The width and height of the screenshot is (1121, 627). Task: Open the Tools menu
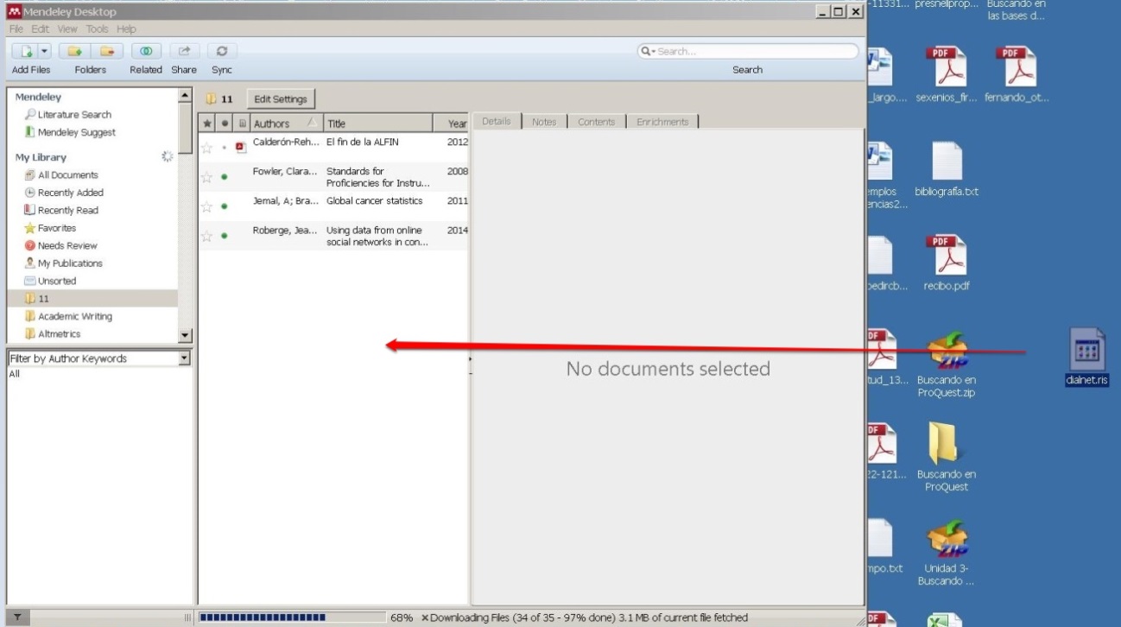click(x=97, y=28)
